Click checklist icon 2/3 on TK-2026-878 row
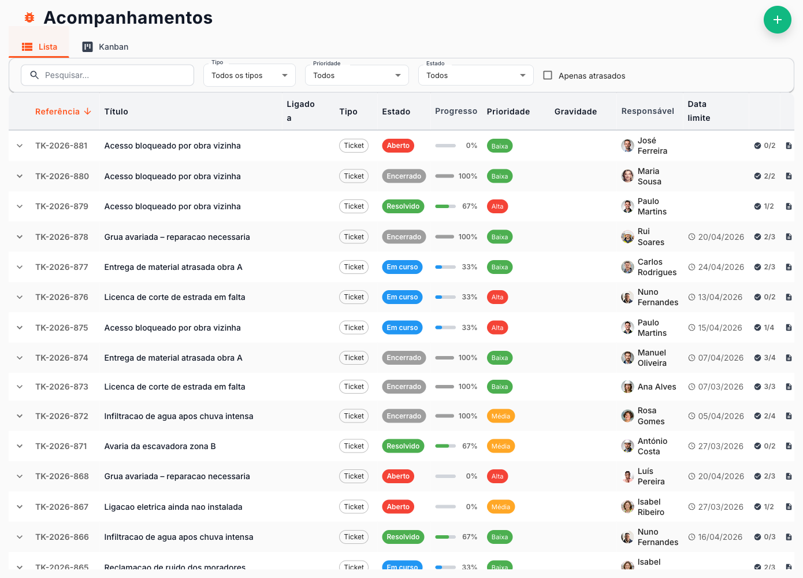803x578 pixels. pyautogui.click(x=757, y=237)
